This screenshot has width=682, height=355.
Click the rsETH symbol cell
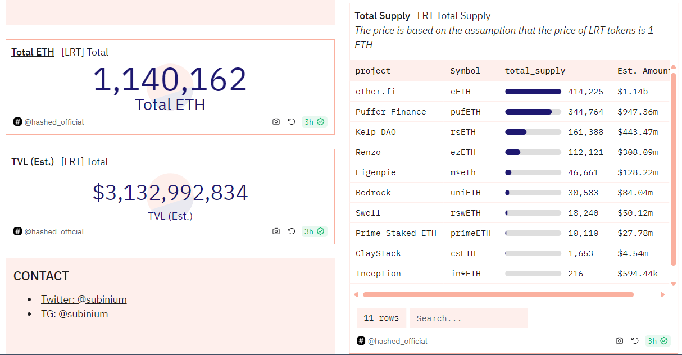point(463,132)
